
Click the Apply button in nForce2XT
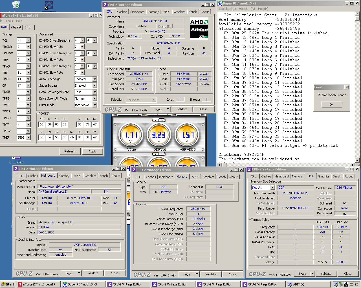(92, 151)
